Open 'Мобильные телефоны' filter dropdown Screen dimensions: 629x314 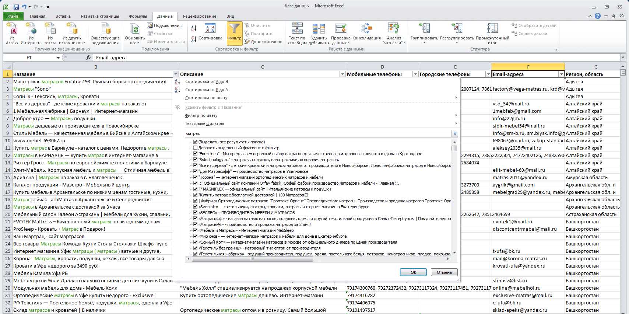tap(415, 74)
